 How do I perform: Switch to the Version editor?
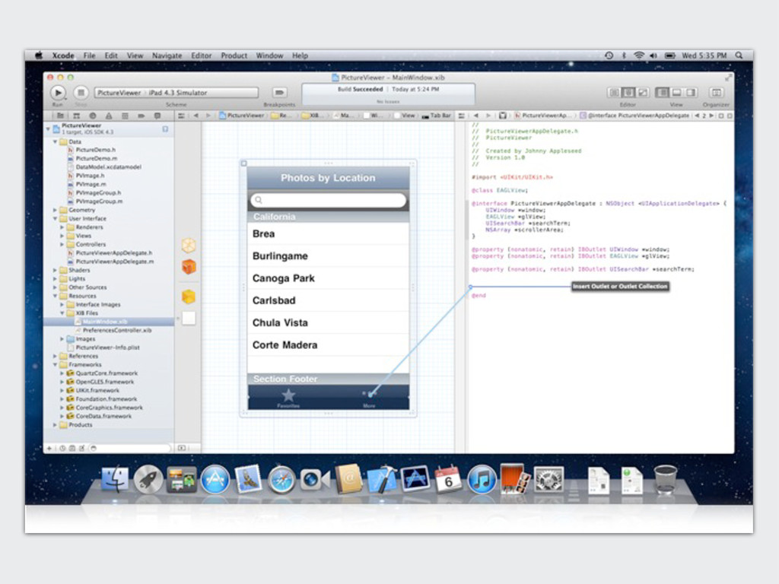tap(643, 92)
